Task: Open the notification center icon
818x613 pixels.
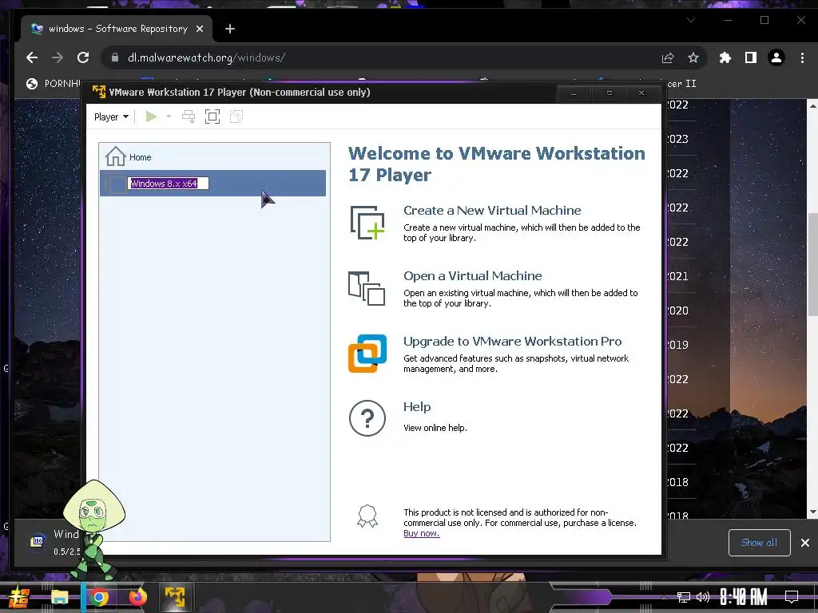Action: (792, 597)
